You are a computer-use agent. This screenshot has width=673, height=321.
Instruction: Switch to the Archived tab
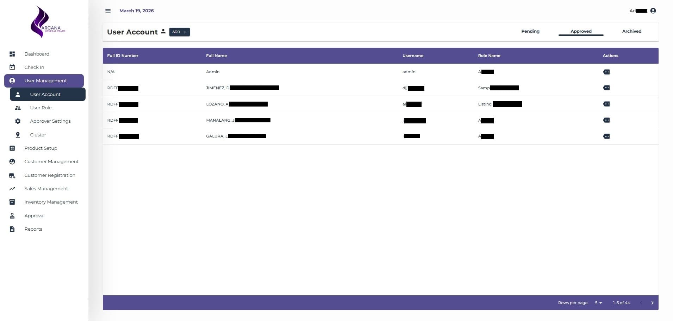(631, 31)
